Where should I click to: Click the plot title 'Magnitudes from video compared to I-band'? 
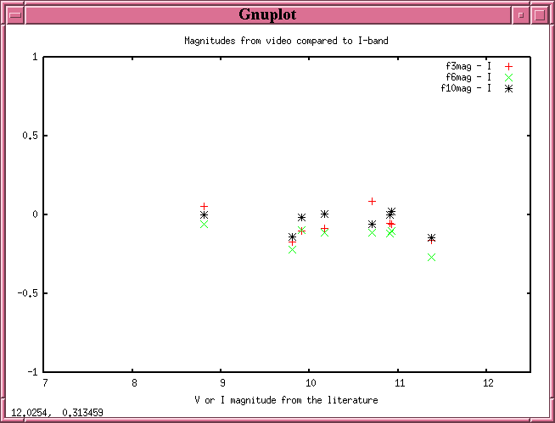[286, 41]
